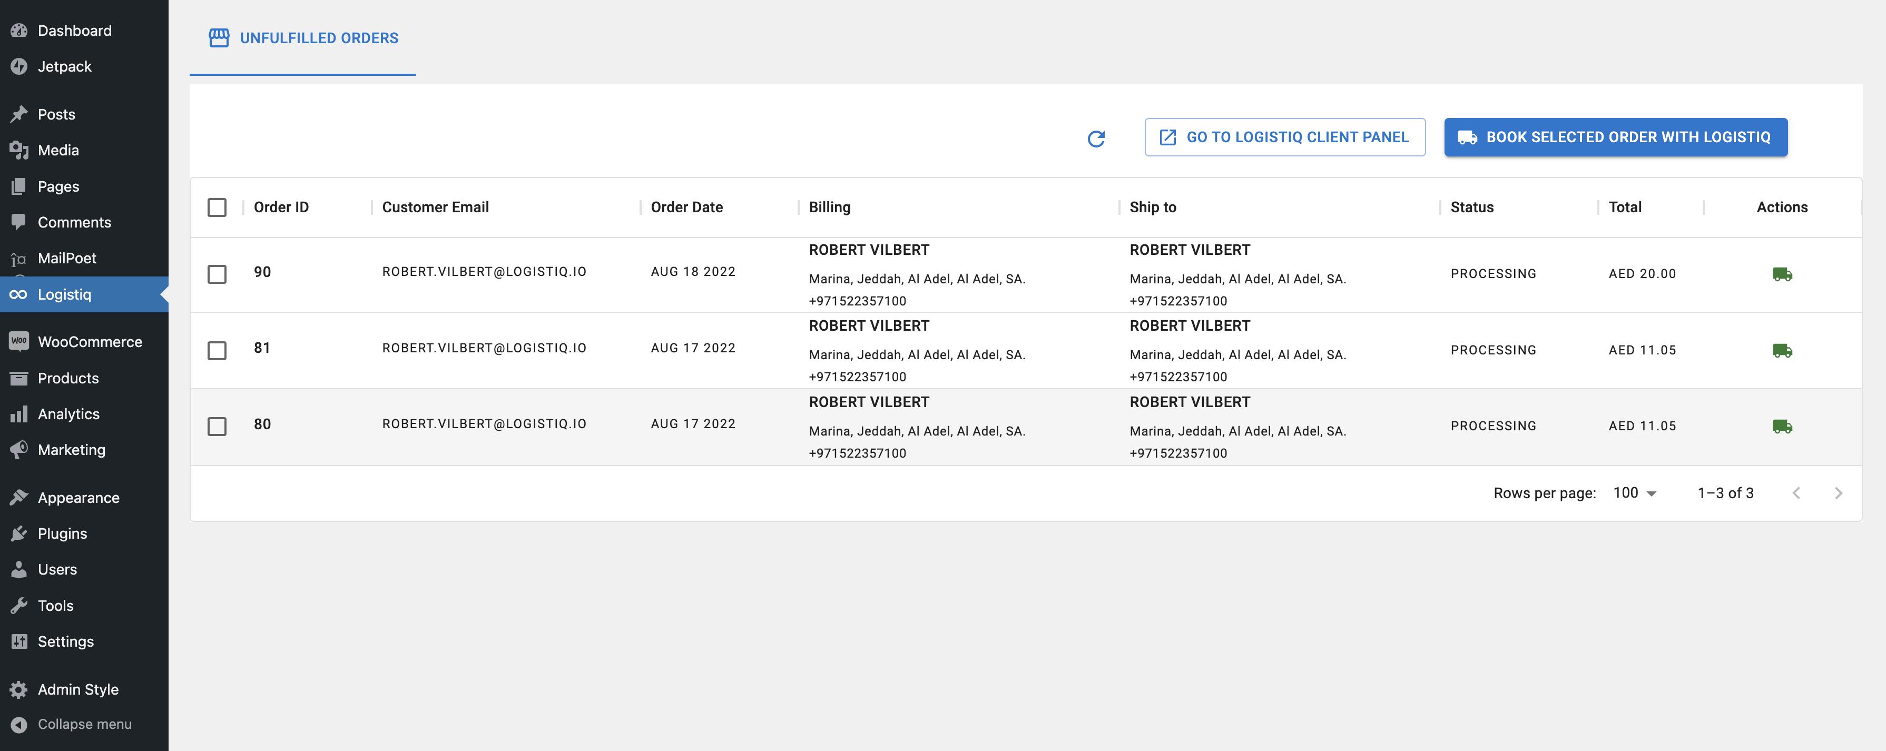Click the Jetpack lightning icon in sidebar

coord(19,66)
